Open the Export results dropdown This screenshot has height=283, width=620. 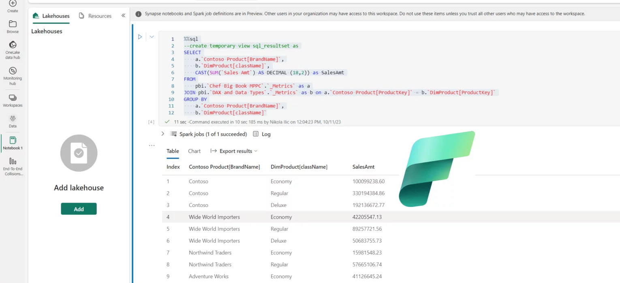(x=234, y=151)
